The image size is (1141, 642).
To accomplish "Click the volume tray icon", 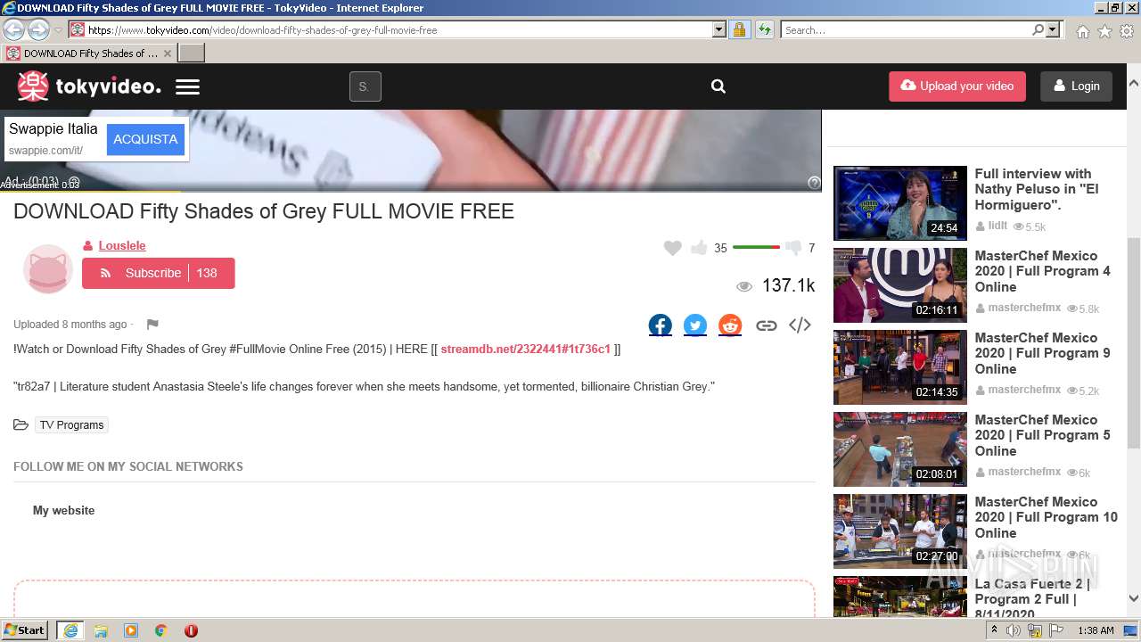I will pos(1014,630).
